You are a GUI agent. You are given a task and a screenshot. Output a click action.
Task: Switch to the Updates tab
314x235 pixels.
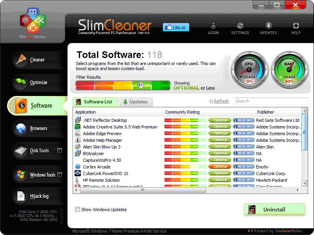click(136, 102)
